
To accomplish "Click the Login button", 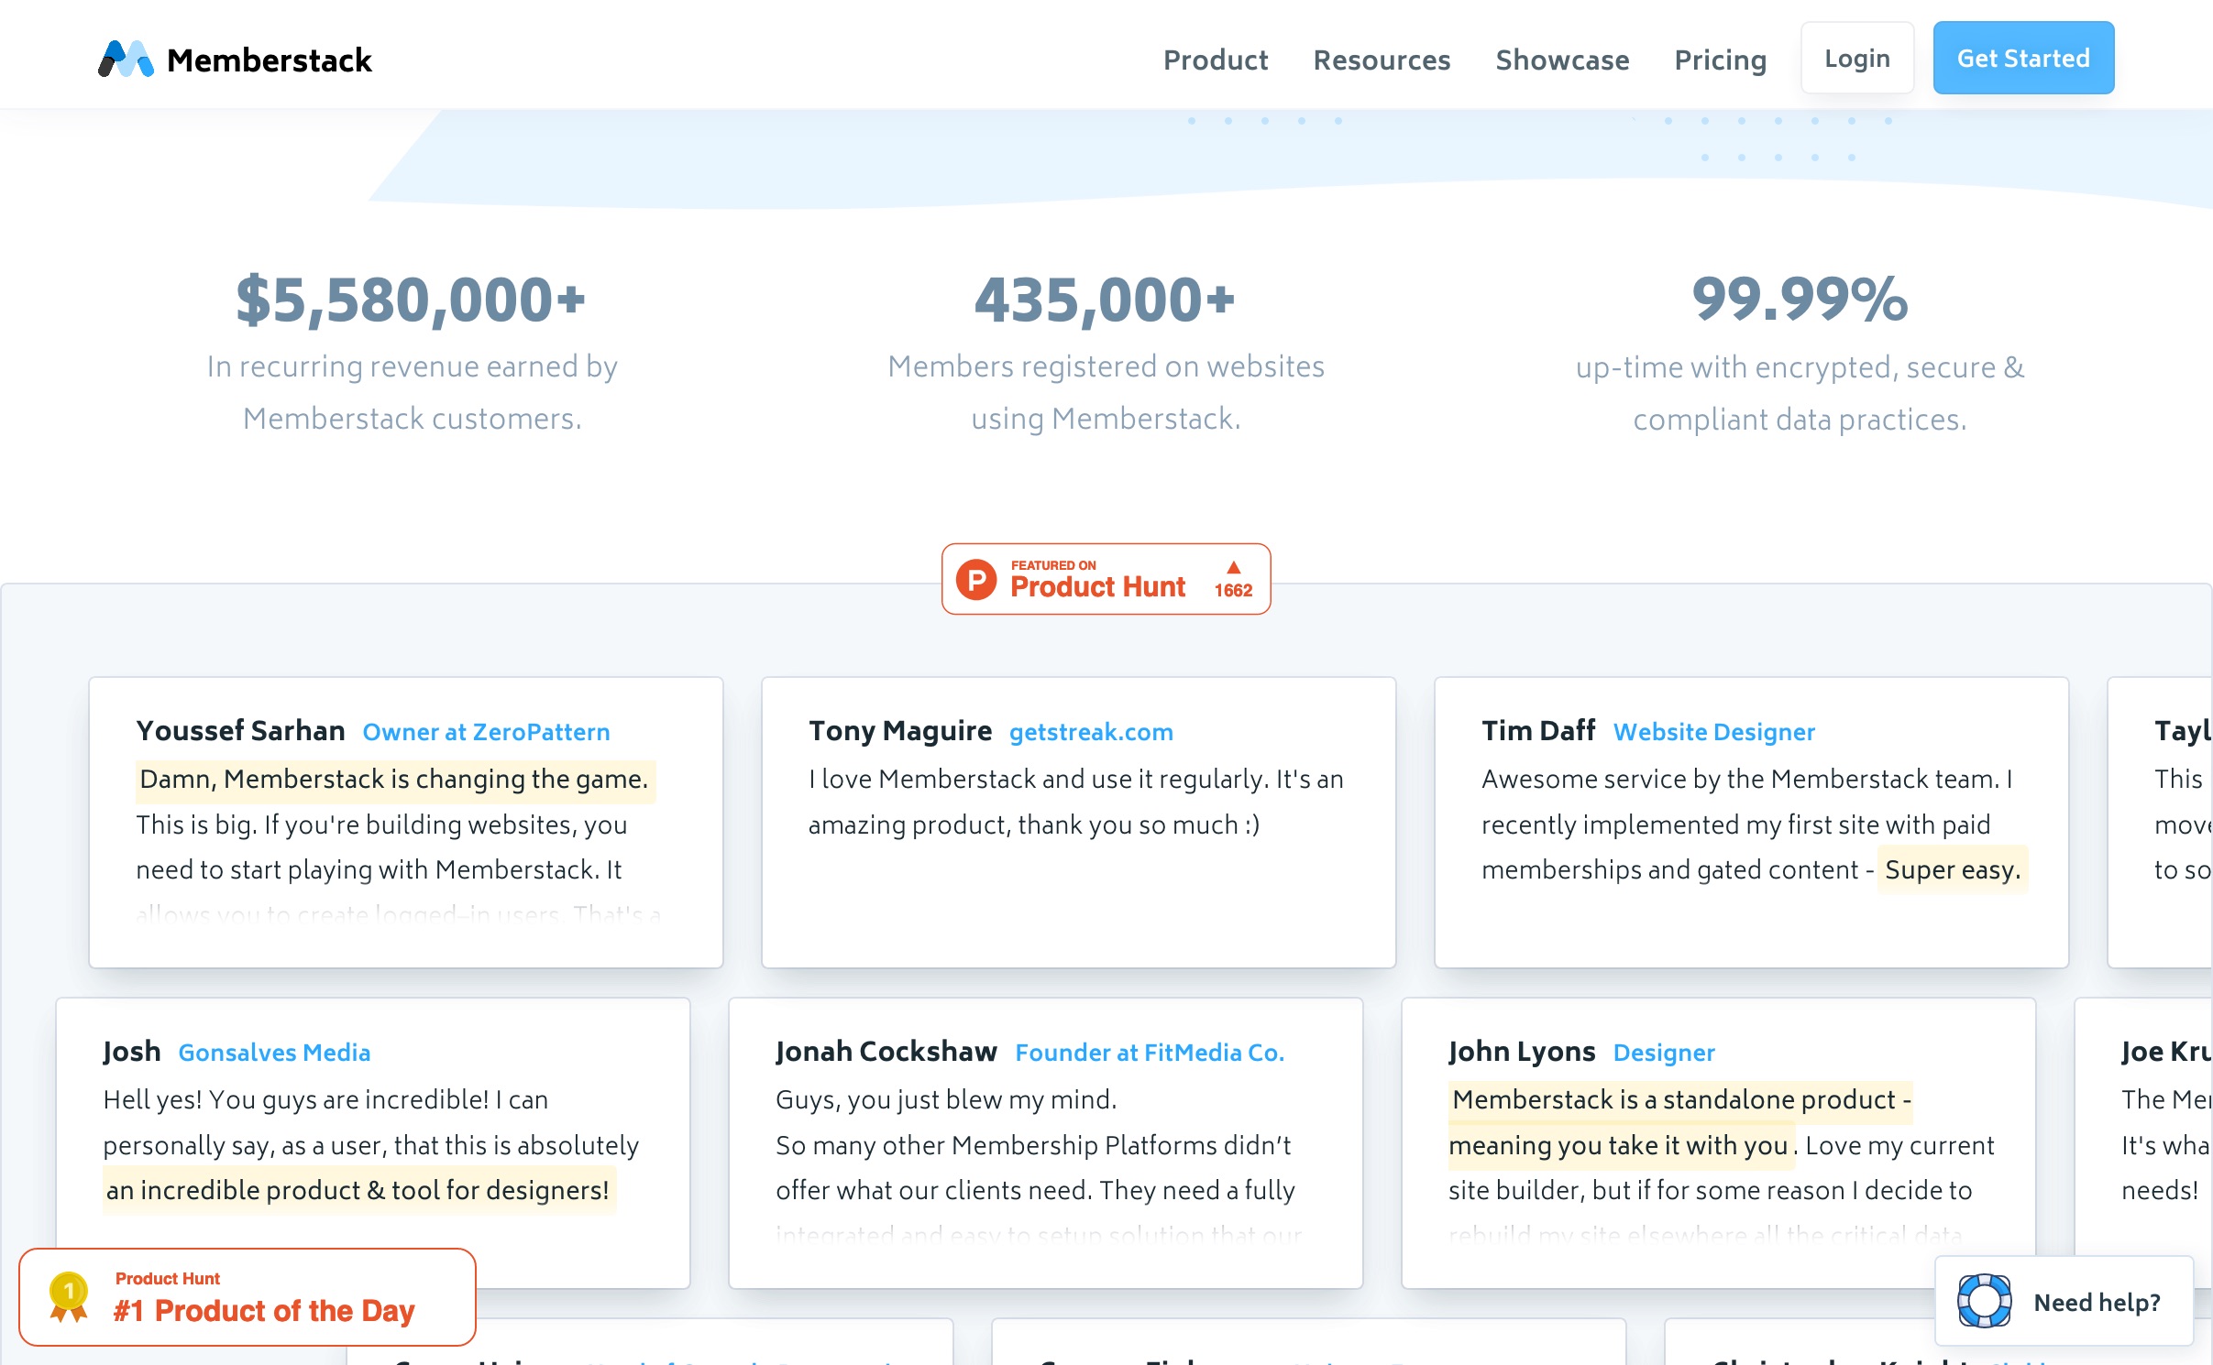I will 1857,58.
